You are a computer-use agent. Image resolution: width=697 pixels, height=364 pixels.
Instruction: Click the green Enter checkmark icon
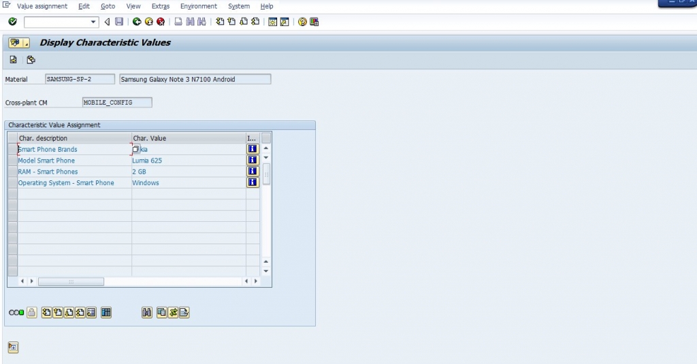pyautogui.click(x=12, y=22)
